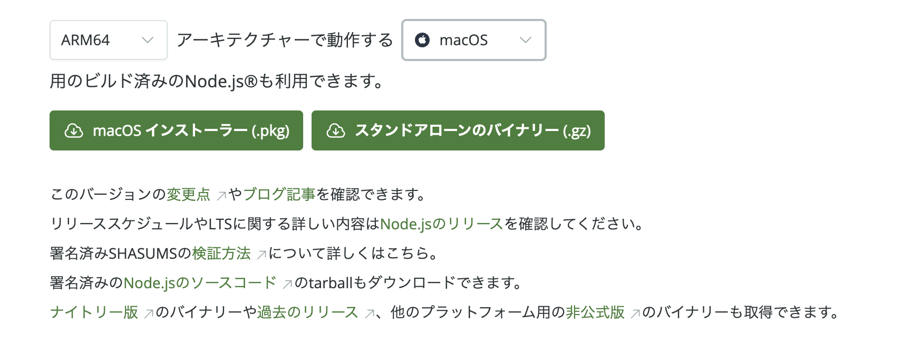
Task: Open the ナイトリー版 link
Action: coord(95,311)
